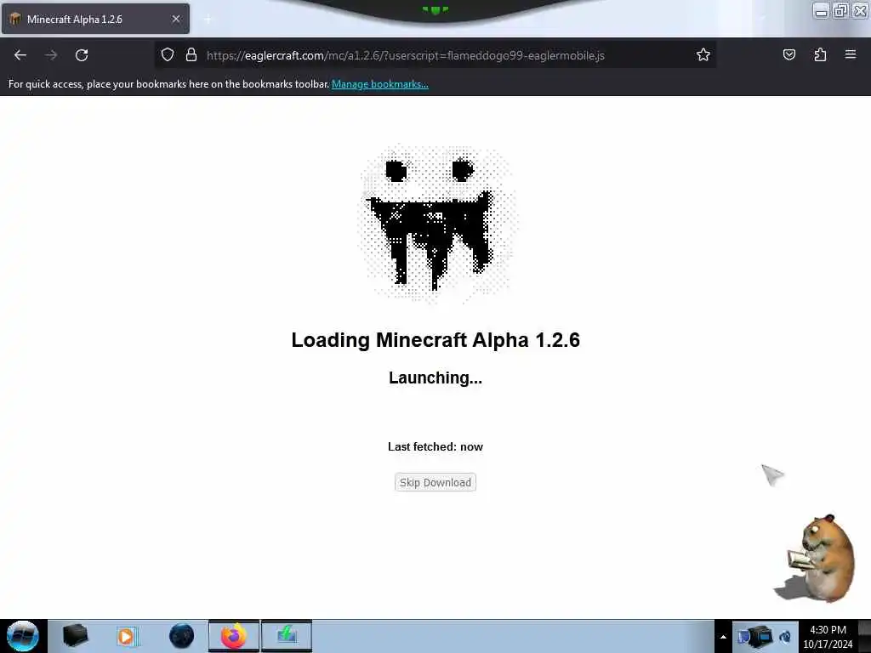The image size is (871, 653).
Task: Open the black box taskbar icon
Action: coord(75,636)
